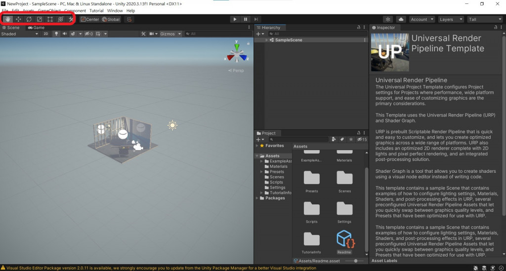The width and height of the screenshot is (506, 271).
Task: Expand the SampleScene hierarchy arrow
Action: tap(266, 40)
